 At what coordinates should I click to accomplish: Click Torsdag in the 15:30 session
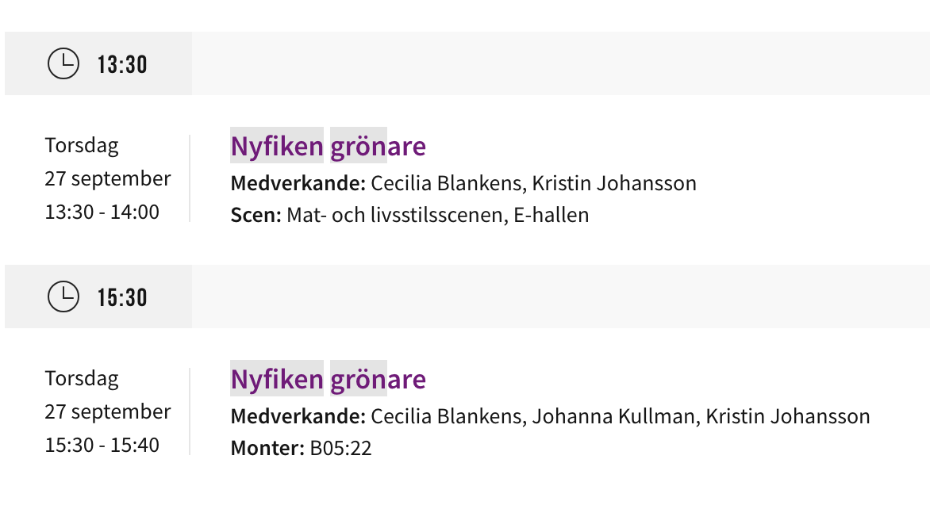click(82, 379)
